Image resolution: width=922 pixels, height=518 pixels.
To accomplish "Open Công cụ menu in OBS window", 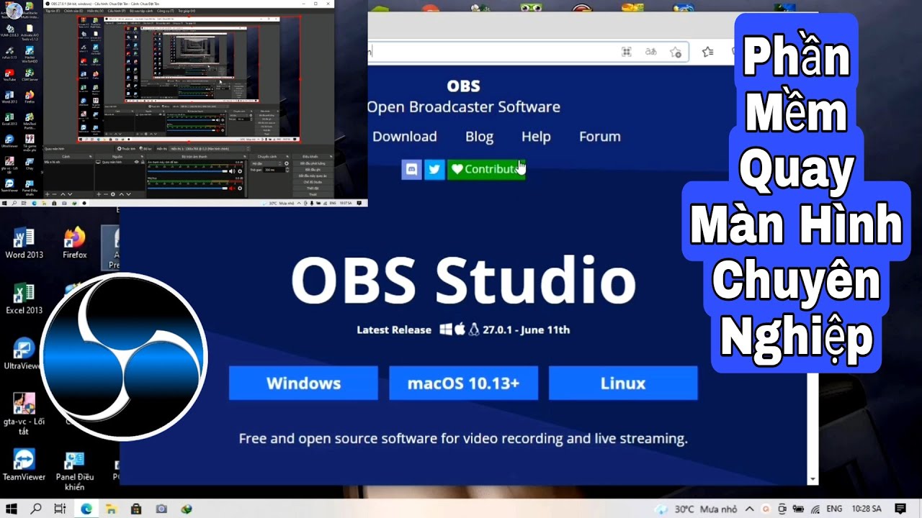I will tap(166, 12).
